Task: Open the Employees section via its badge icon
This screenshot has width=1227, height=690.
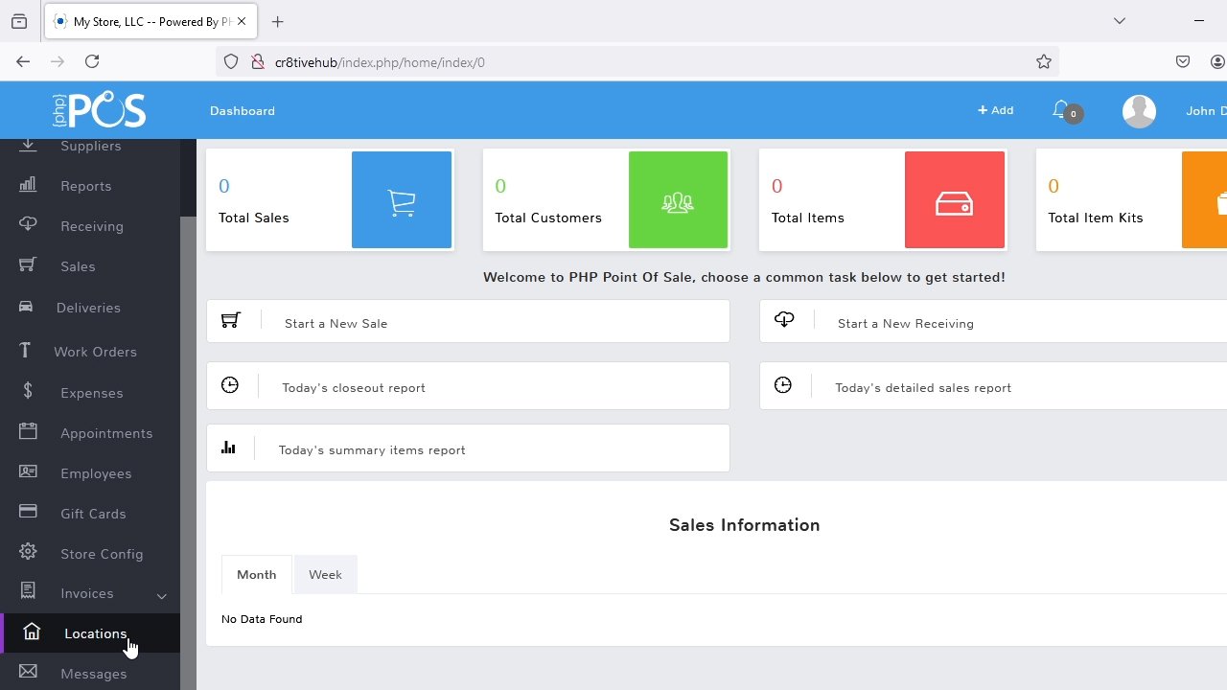Action: [28, 471]
